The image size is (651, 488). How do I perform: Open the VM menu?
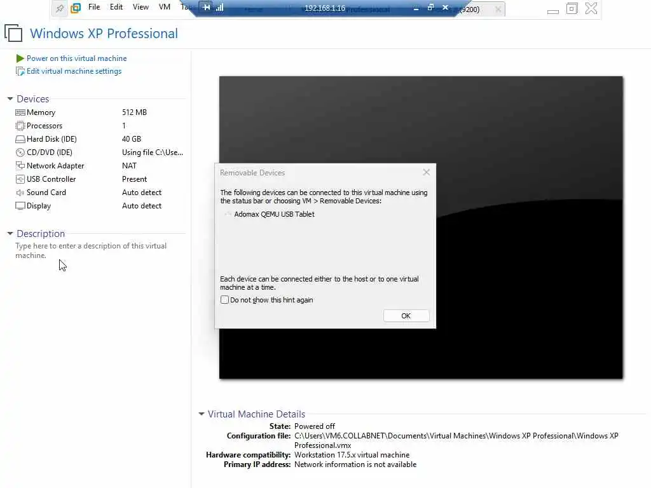[165, 7]
